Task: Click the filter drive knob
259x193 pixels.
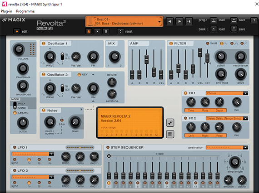Action: coord(240,74)
